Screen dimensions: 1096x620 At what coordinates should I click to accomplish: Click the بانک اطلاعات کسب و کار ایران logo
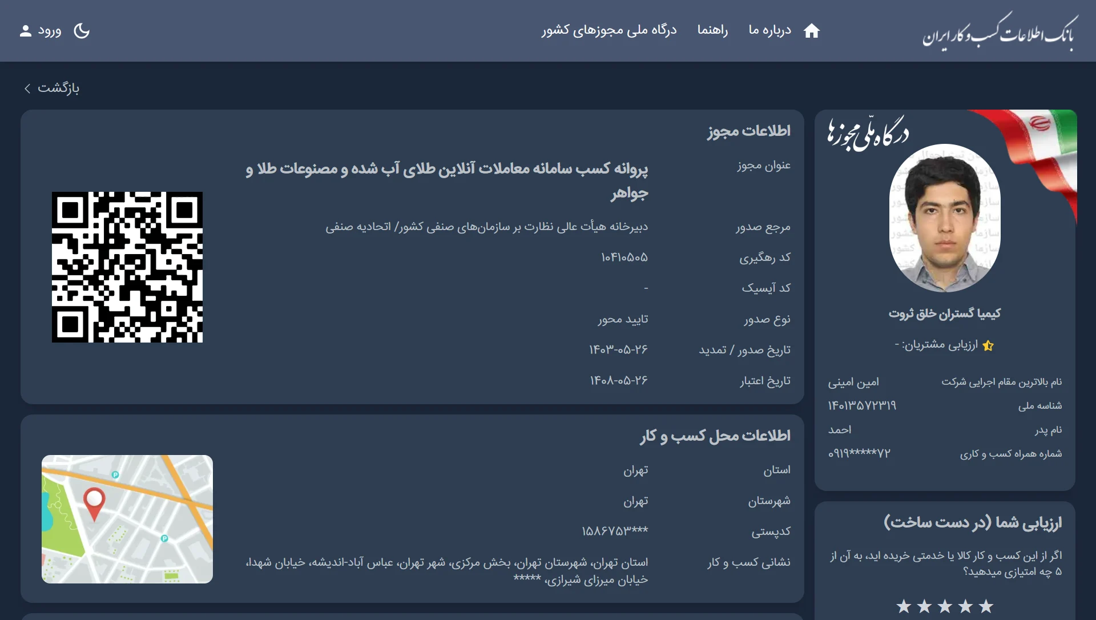[x=1000, y=31]
